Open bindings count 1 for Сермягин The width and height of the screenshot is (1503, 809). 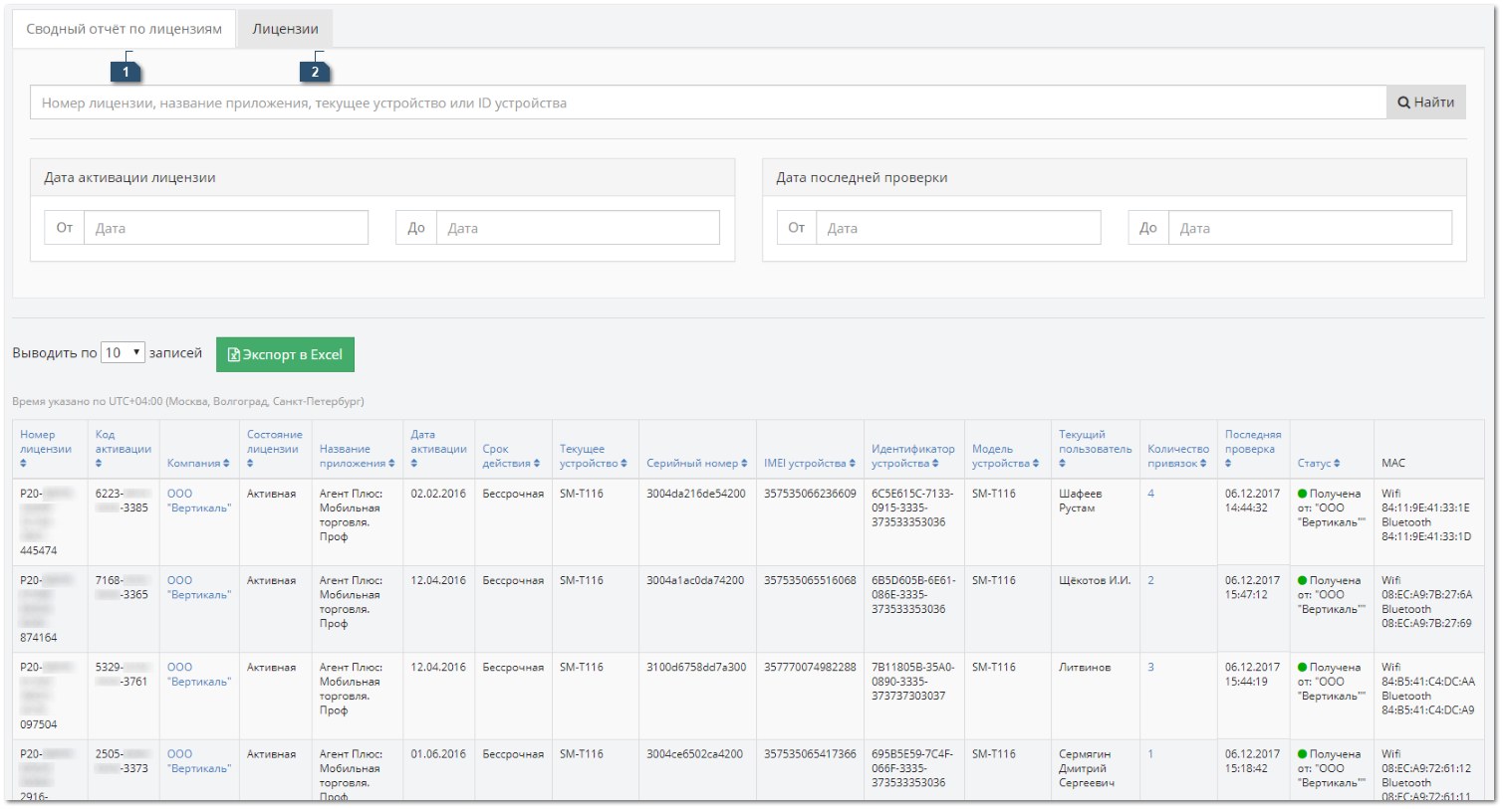point(1150,754)
